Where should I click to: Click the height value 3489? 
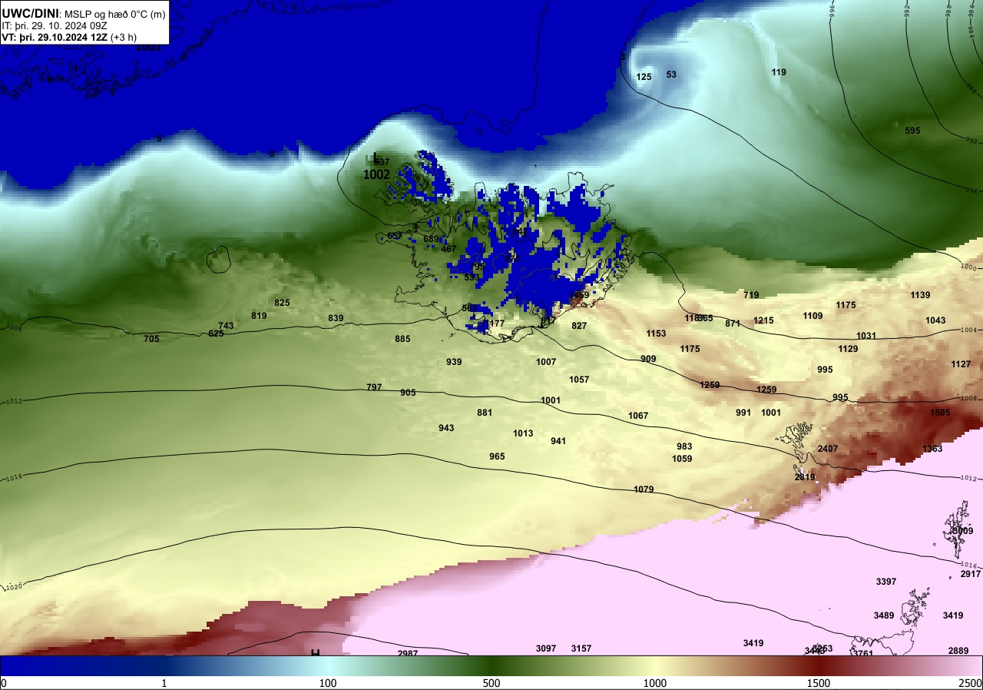click(x=884, y=615)
